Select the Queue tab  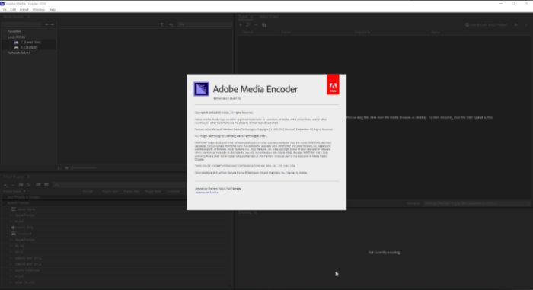coord(243,16)
